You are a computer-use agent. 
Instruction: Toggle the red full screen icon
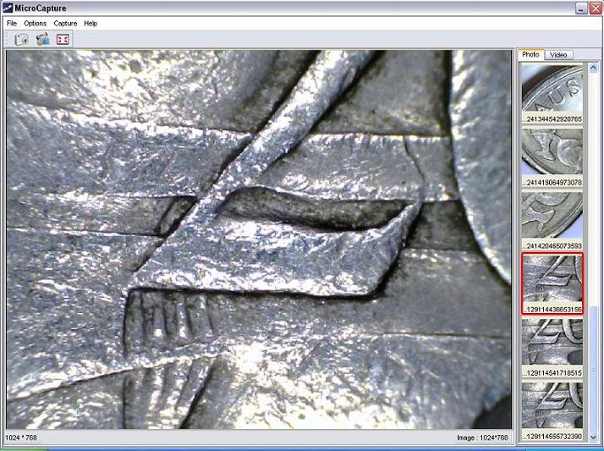click(63, 39)
